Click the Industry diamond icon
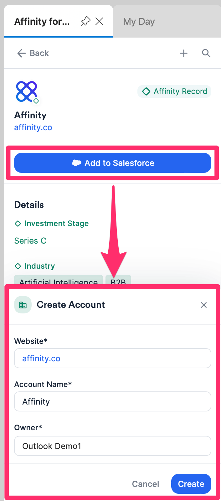 pos(18,266)
